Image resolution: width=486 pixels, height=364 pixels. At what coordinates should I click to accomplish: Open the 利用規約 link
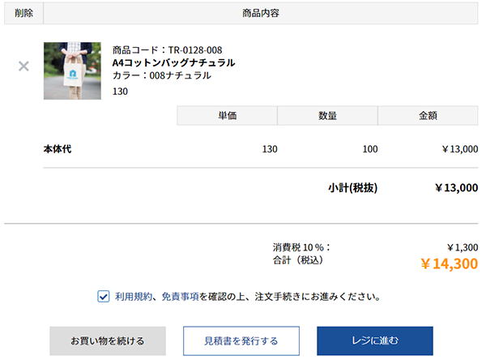pos(134,297)
